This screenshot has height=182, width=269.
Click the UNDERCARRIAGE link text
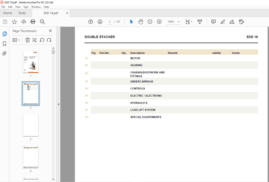coord(142,81)
